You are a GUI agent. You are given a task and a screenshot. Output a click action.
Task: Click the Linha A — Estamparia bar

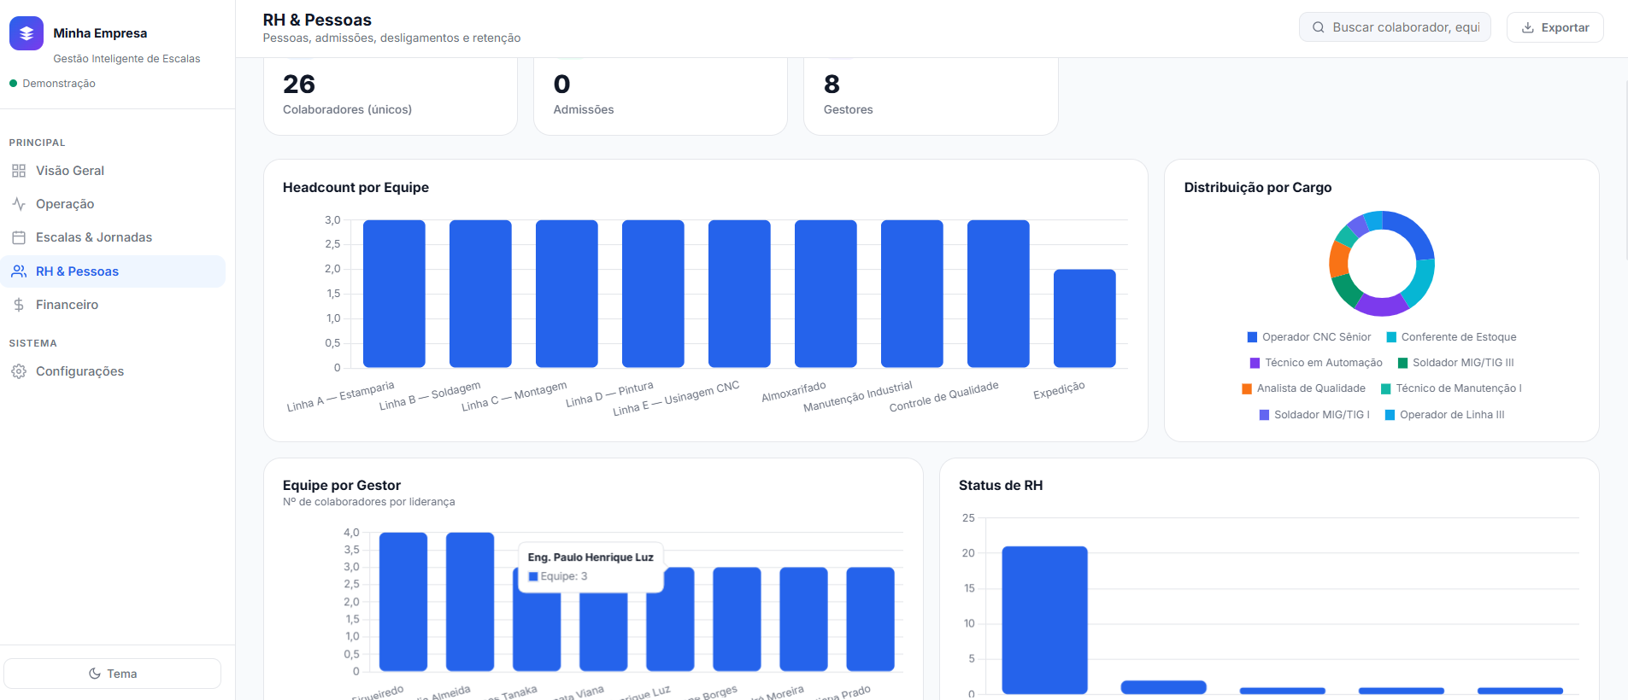(394, 294)
